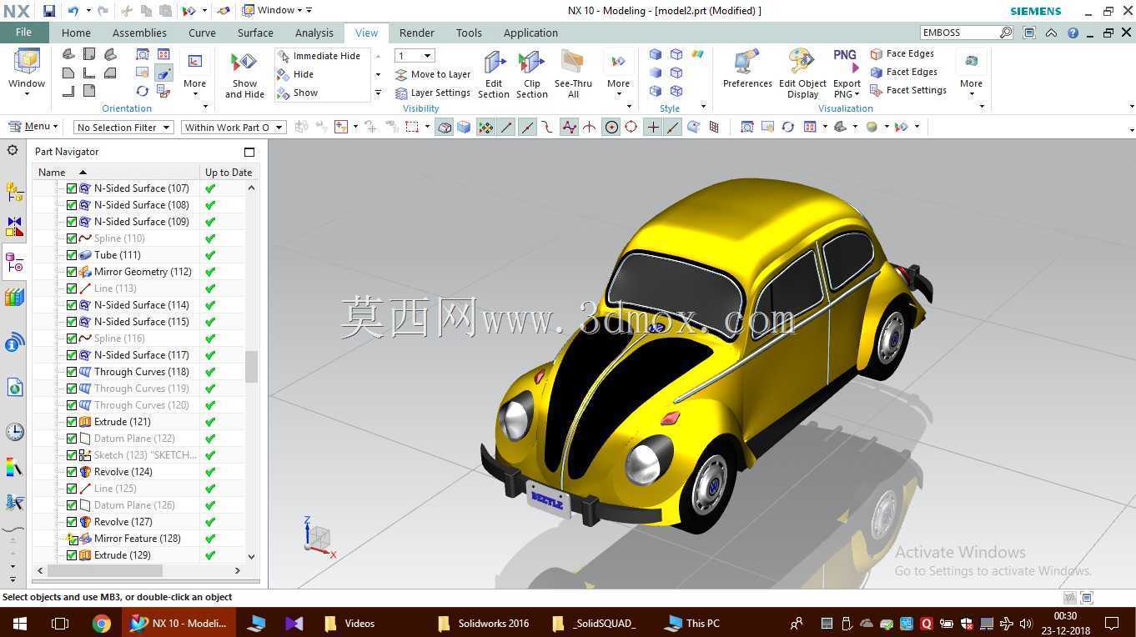
Task: Switch to the Surface tab
Action: [x=255, y=33]
